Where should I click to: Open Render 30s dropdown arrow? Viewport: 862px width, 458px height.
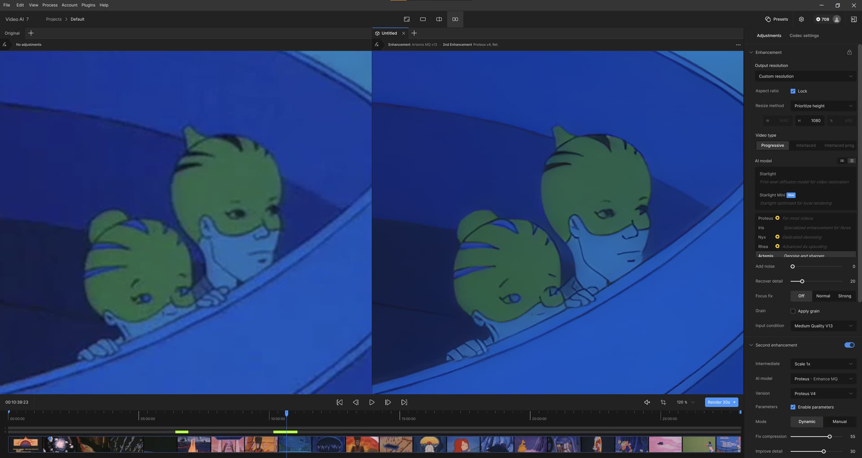coord(734,402)
